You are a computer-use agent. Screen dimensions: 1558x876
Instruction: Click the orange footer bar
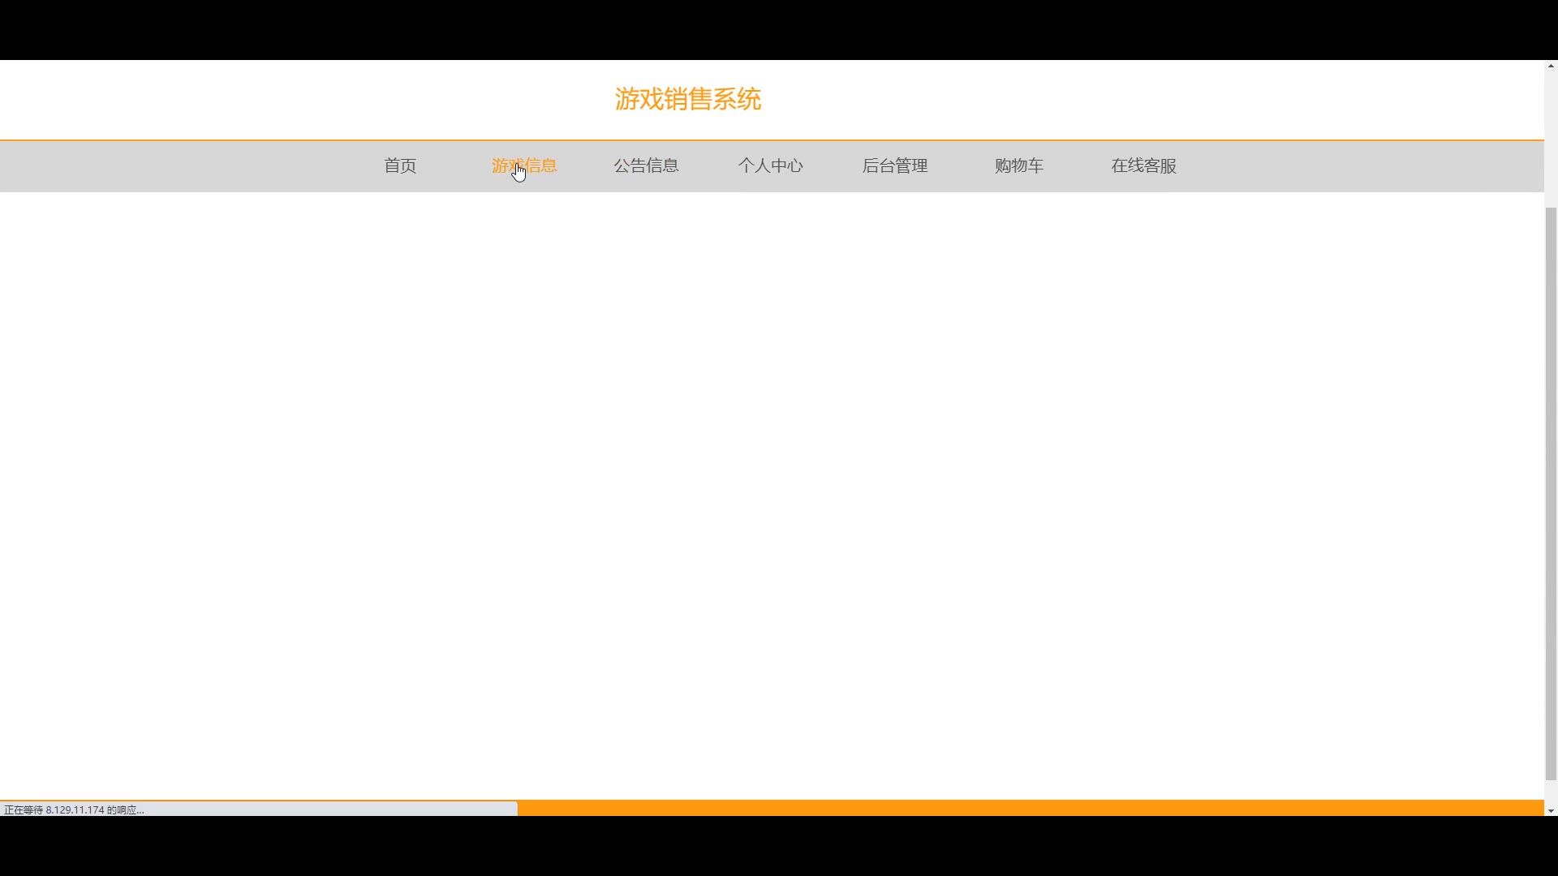click(x=1031, y=808)
